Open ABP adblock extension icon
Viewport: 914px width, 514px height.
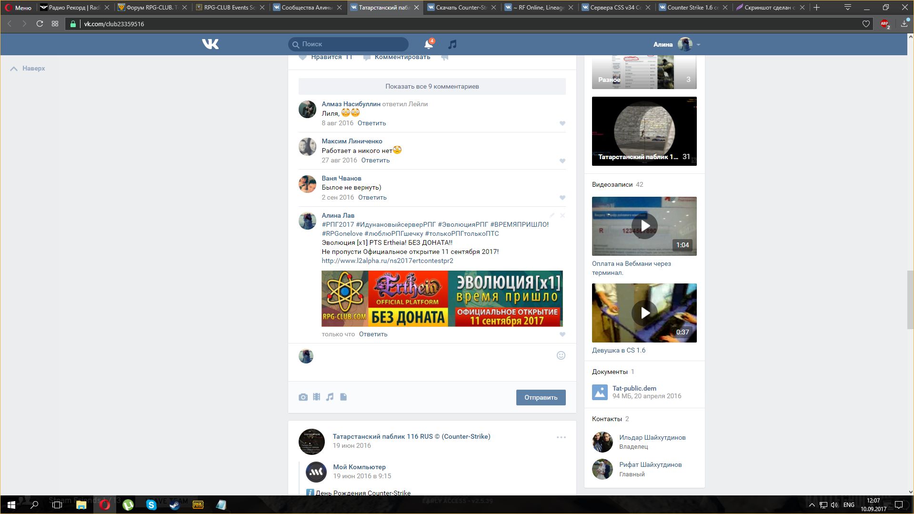884,24
